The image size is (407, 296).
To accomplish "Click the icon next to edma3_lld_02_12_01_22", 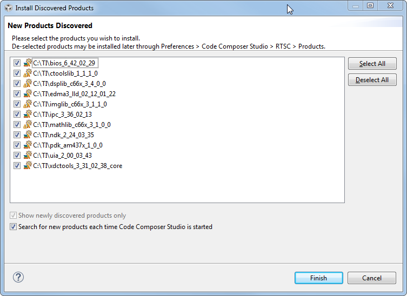I will pos(28,93).
